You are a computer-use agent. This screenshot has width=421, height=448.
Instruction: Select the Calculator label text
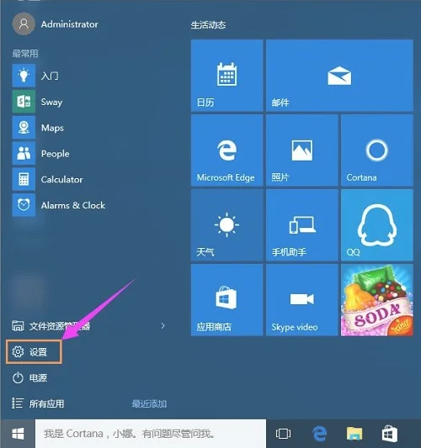(x=61, y=179)
